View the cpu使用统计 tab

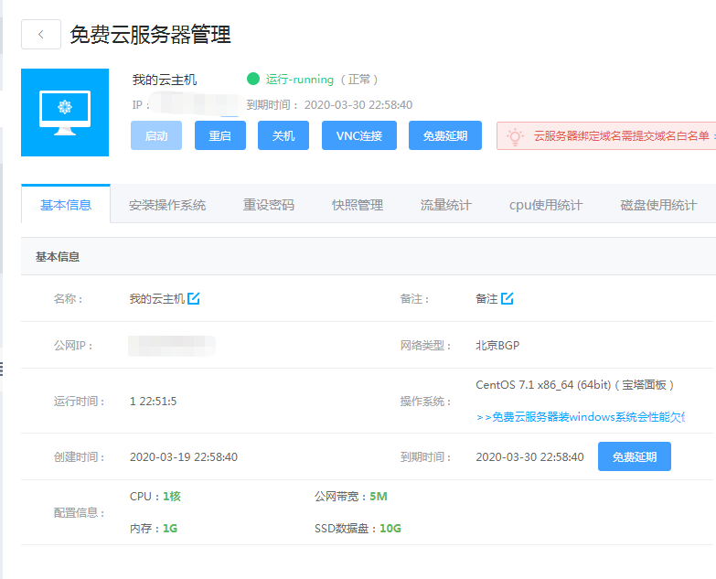[546, 205]
